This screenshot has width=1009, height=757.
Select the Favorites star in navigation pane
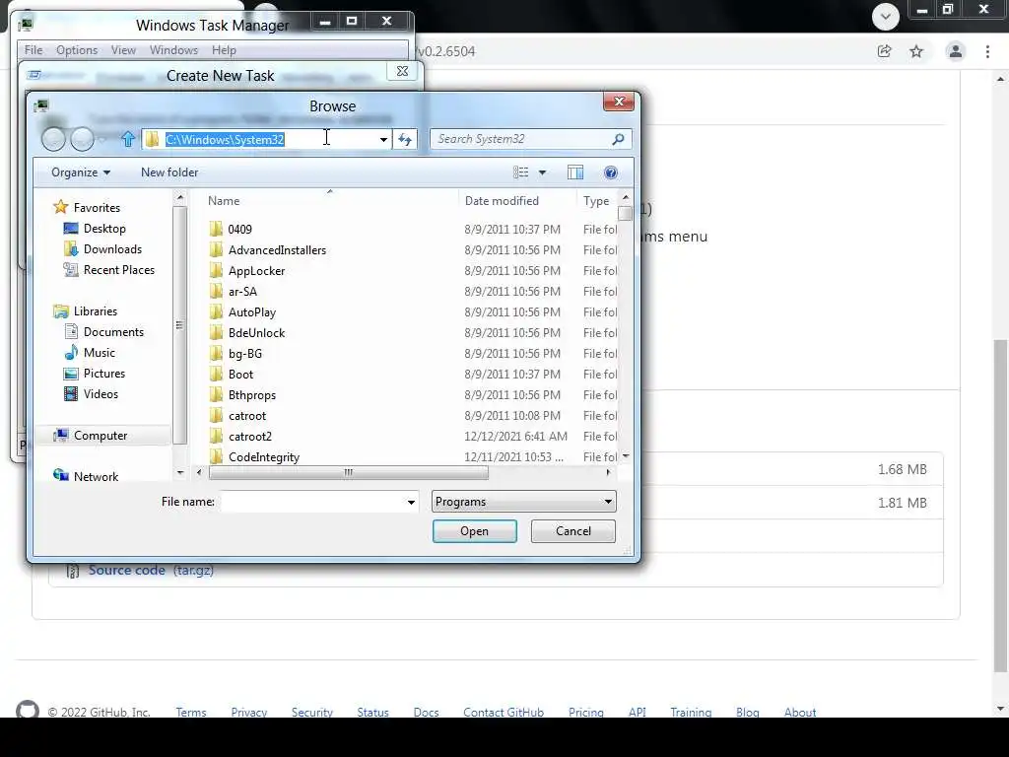point(61,207)
